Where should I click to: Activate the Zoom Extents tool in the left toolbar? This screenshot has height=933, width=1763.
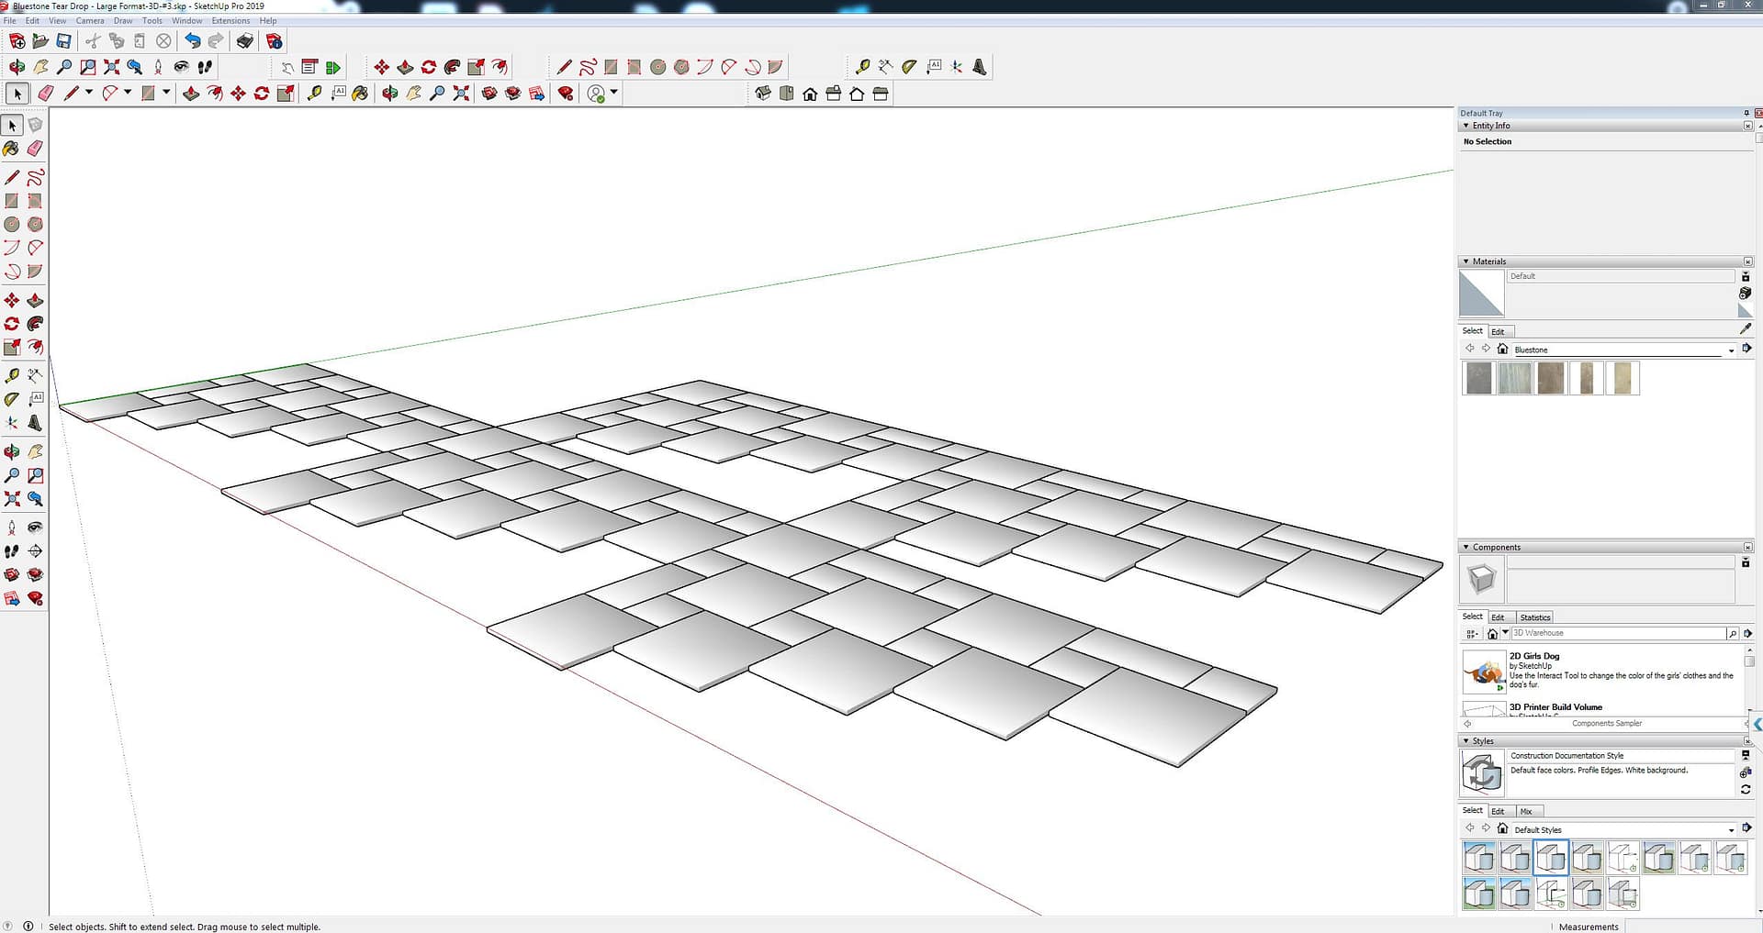point(12,499)
